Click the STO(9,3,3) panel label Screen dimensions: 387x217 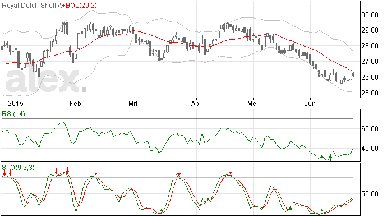pyautogui.click(x=18, y=168)
